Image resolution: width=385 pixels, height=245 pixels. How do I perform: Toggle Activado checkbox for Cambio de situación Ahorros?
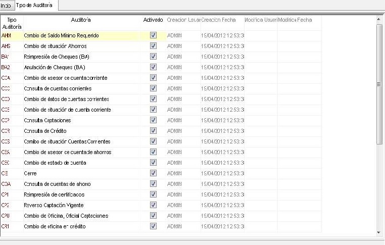pos(153,46)
